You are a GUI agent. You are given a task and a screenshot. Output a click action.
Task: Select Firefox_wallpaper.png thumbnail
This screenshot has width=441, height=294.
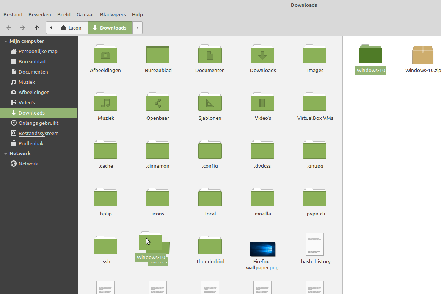[262, 249]
